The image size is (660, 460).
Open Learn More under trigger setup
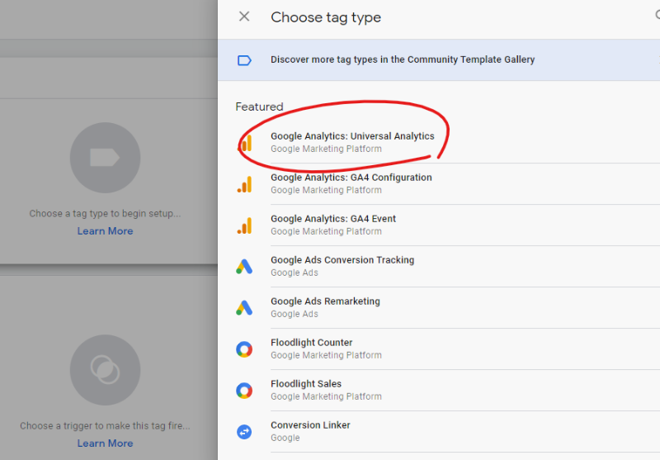click(x=106, y=443)
